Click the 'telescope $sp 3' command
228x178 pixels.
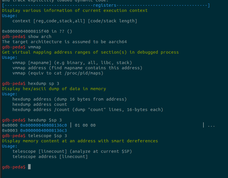(x=47, y=136)
